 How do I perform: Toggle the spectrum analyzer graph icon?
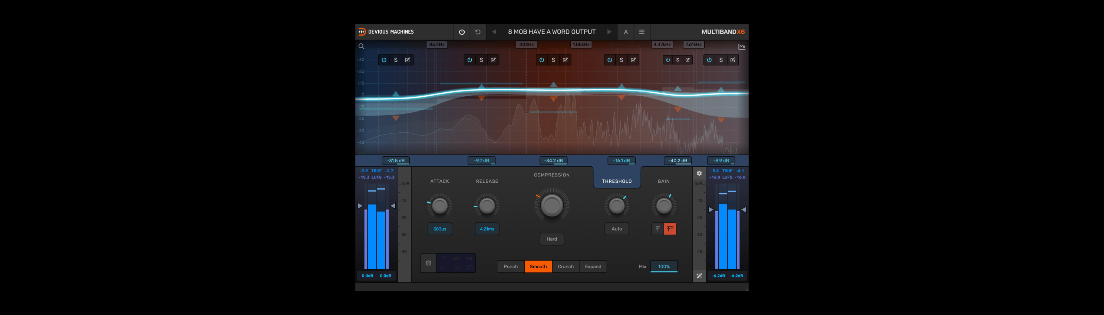(x=742, y=47)
